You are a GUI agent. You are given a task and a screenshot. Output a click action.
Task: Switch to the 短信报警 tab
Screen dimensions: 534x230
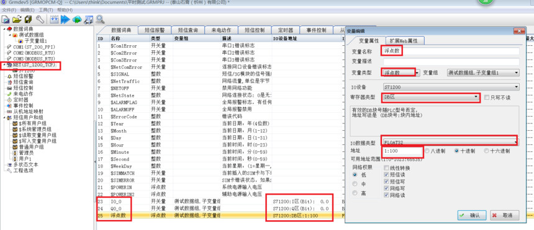coord(154,30)
